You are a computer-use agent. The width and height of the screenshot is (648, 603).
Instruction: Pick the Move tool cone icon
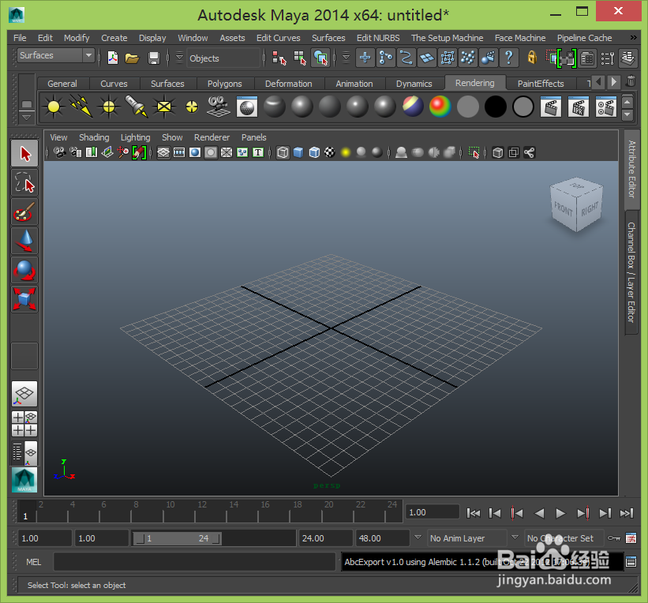[24, 241]
